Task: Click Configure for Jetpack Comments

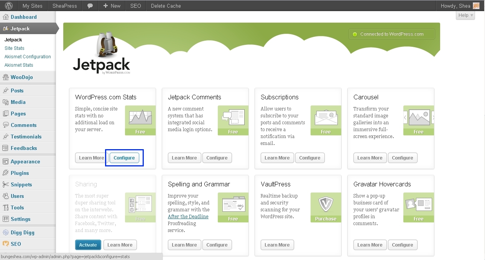Action: point(217,158)
